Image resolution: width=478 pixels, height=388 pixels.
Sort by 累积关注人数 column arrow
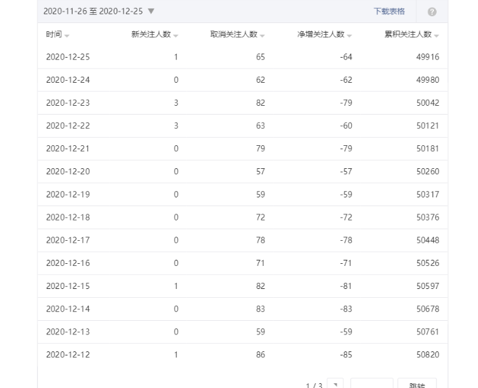coord(436,36)
